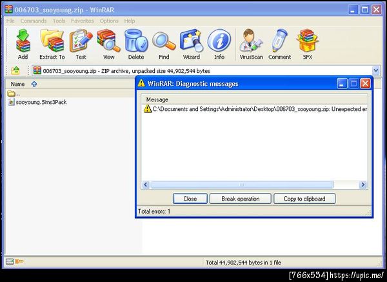This screenshot has width=387, height=282.
Task: Close the Diagnostic messages dialog with X
Action: point(365,83)
